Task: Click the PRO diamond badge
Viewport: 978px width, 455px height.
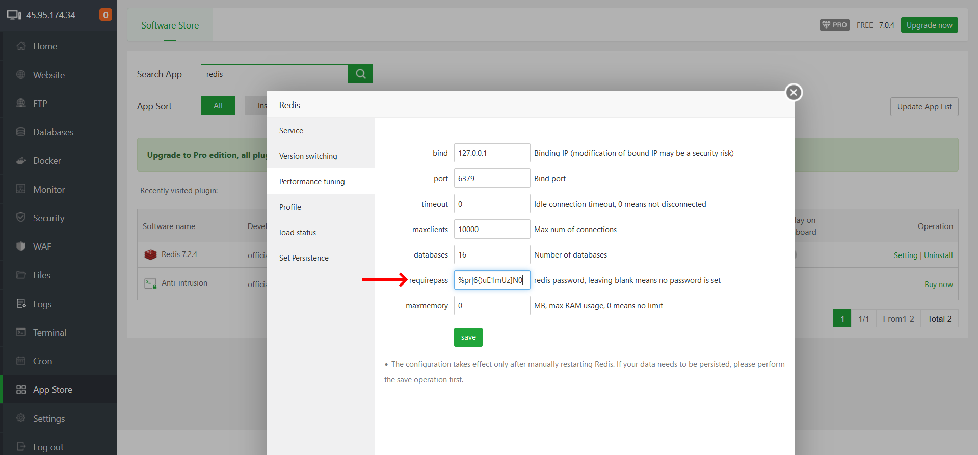Action: click(834, 25)
